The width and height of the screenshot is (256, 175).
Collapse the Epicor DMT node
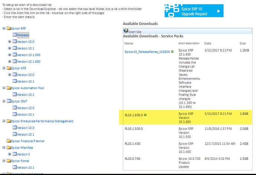[4, 101]
